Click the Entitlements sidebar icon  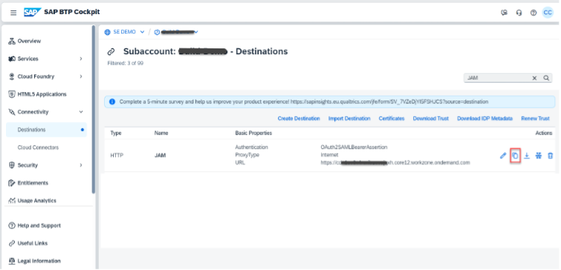[x=11, y=183]
